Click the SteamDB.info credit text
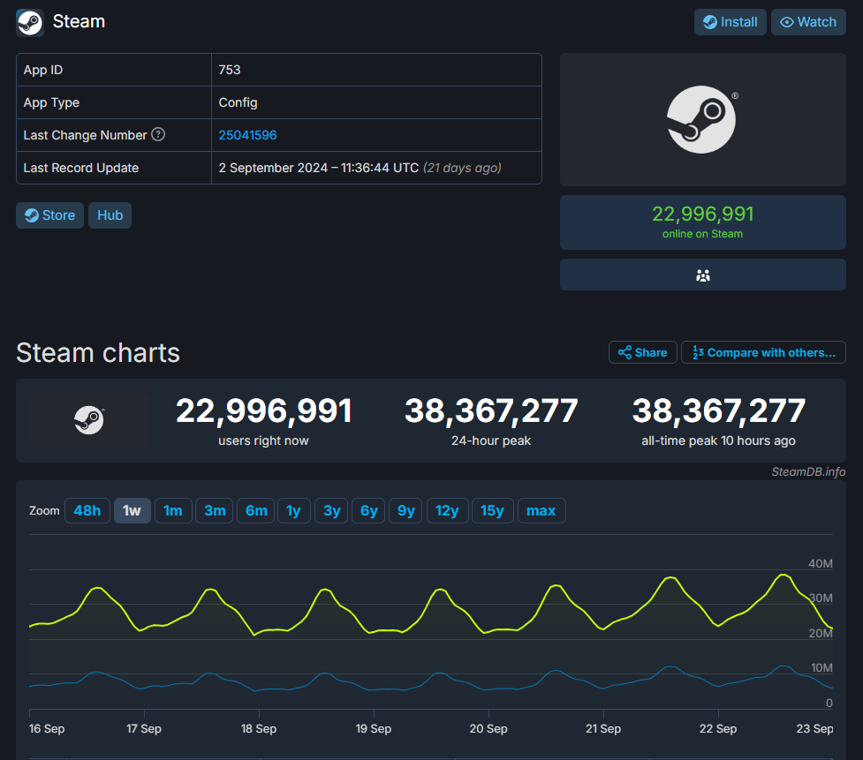863x760 pixels. (808, 471)
